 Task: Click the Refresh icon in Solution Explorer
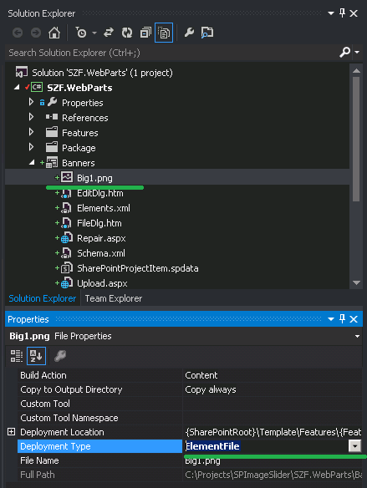click(x=127, y=33)
